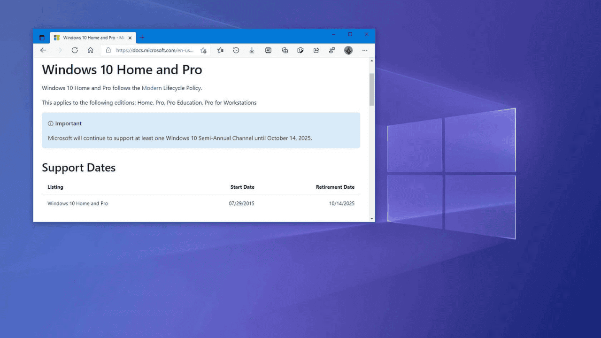Click the Start Date column header

[242, 187]
